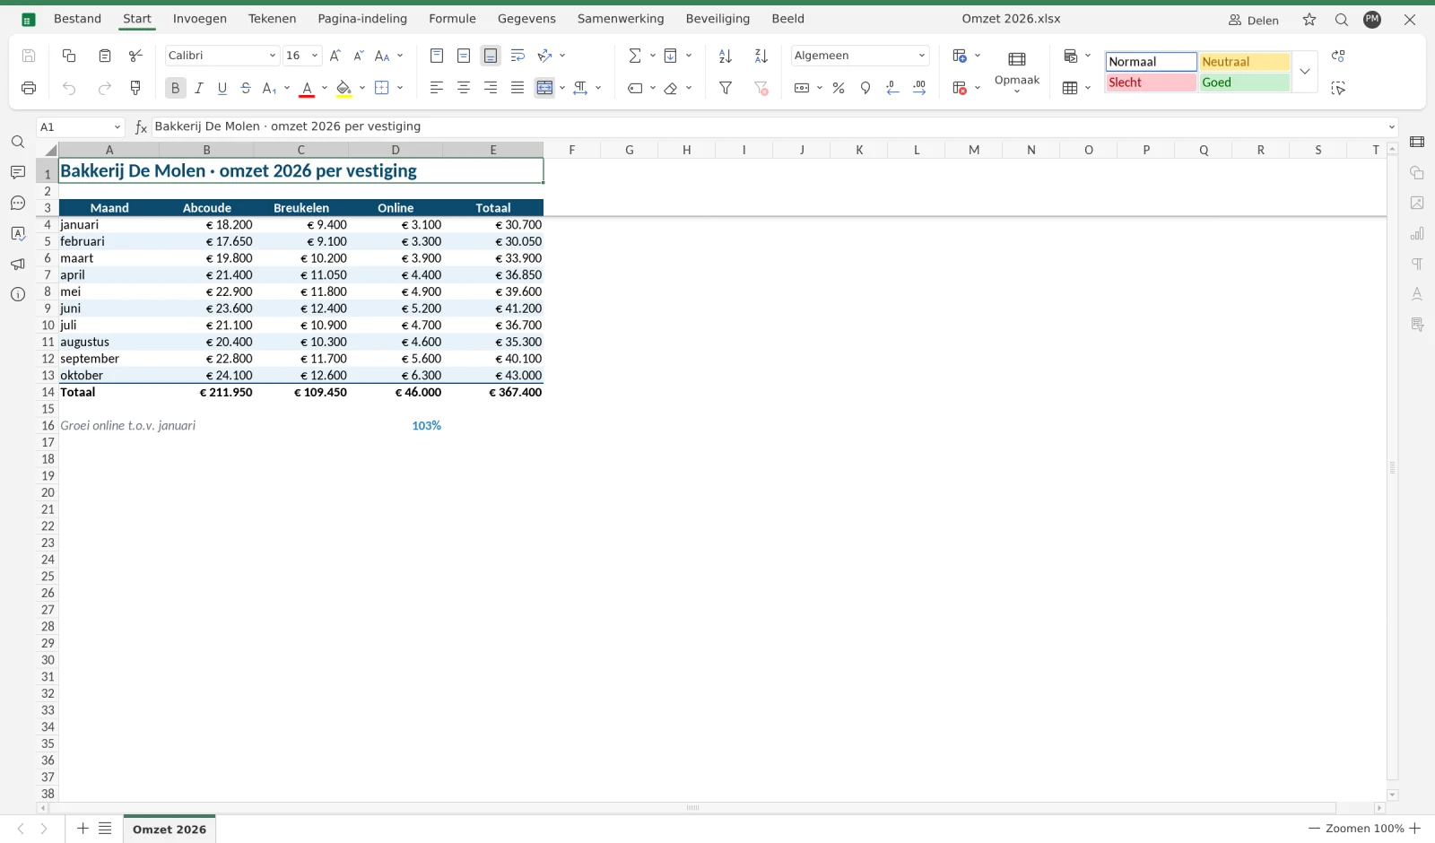Apply the Goed cell style
1435x843 pixels.
click(1244, 83)
